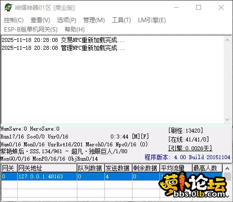
Task: Open the 工具(T) menu
Action: tap(121, 20)
